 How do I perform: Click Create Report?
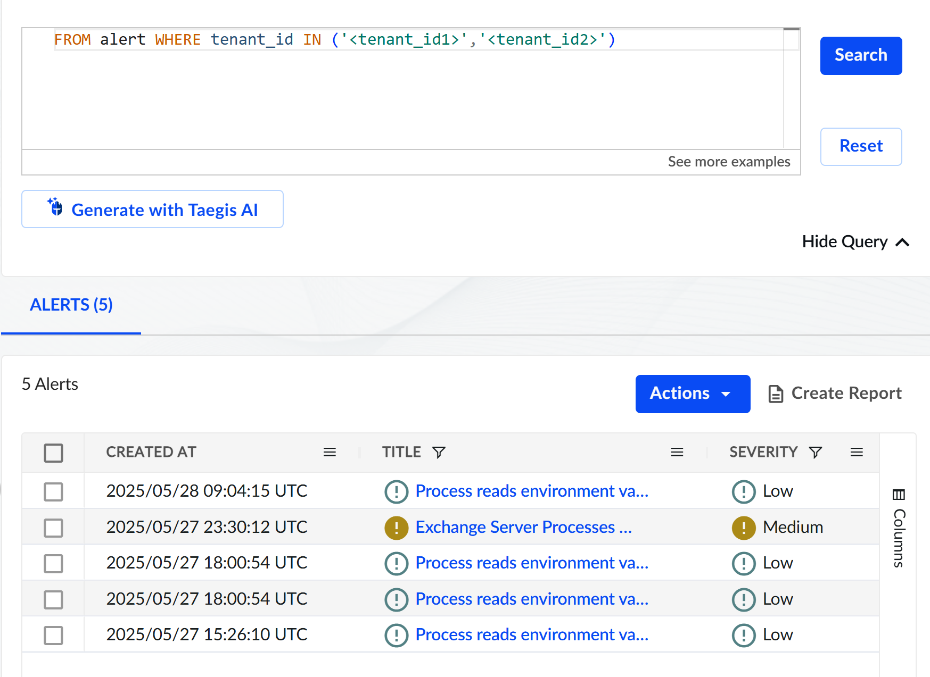click(x=835, y=394)
